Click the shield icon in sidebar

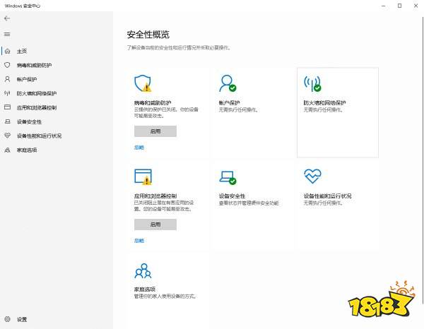7,65
